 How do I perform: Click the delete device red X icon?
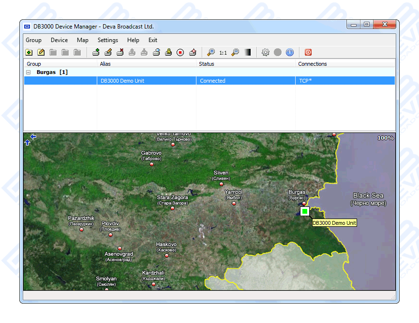120,52
